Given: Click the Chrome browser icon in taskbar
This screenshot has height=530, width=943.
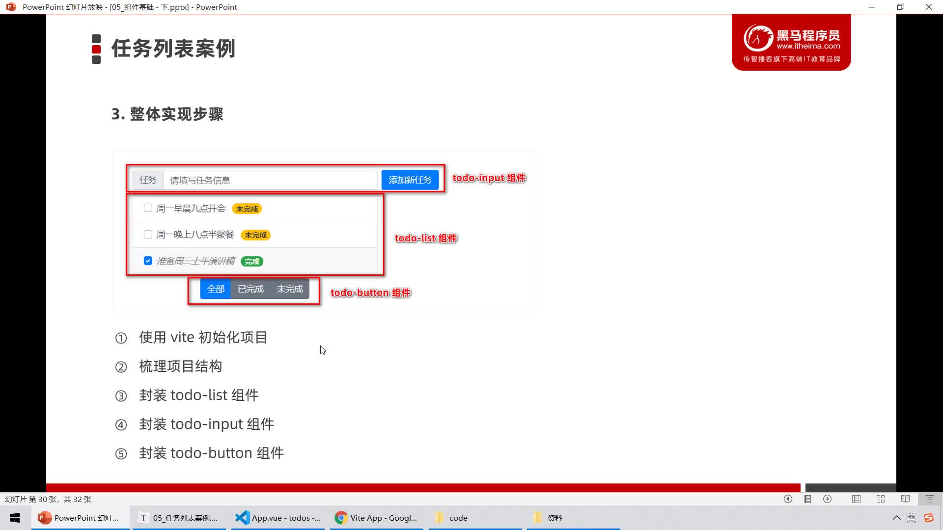Looking at the screenshot, I should [341, 518].
